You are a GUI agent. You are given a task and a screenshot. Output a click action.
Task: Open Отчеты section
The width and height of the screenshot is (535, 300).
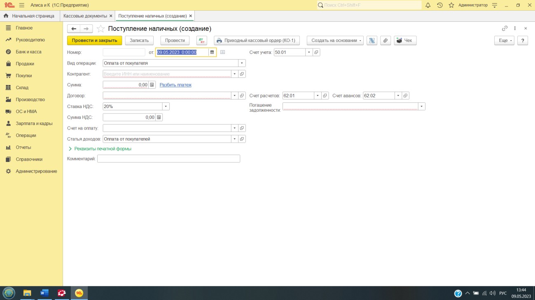[23, 147]
